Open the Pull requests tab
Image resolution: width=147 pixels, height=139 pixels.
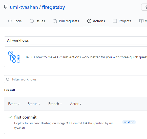(x=66, y=21)
